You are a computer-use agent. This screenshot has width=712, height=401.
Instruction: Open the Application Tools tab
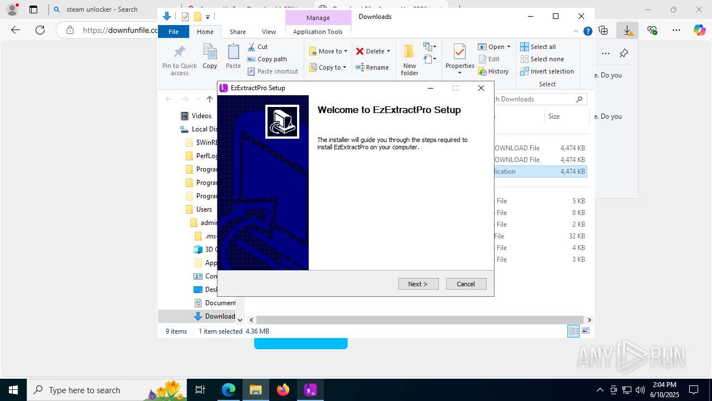(318, 32)
